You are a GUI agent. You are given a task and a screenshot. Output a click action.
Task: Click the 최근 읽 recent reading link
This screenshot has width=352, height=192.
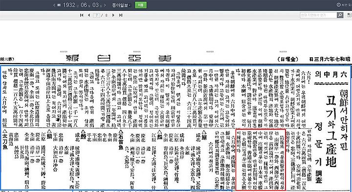coord(347,5)
